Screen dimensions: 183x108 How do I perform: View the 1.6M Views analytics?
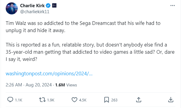66,85
